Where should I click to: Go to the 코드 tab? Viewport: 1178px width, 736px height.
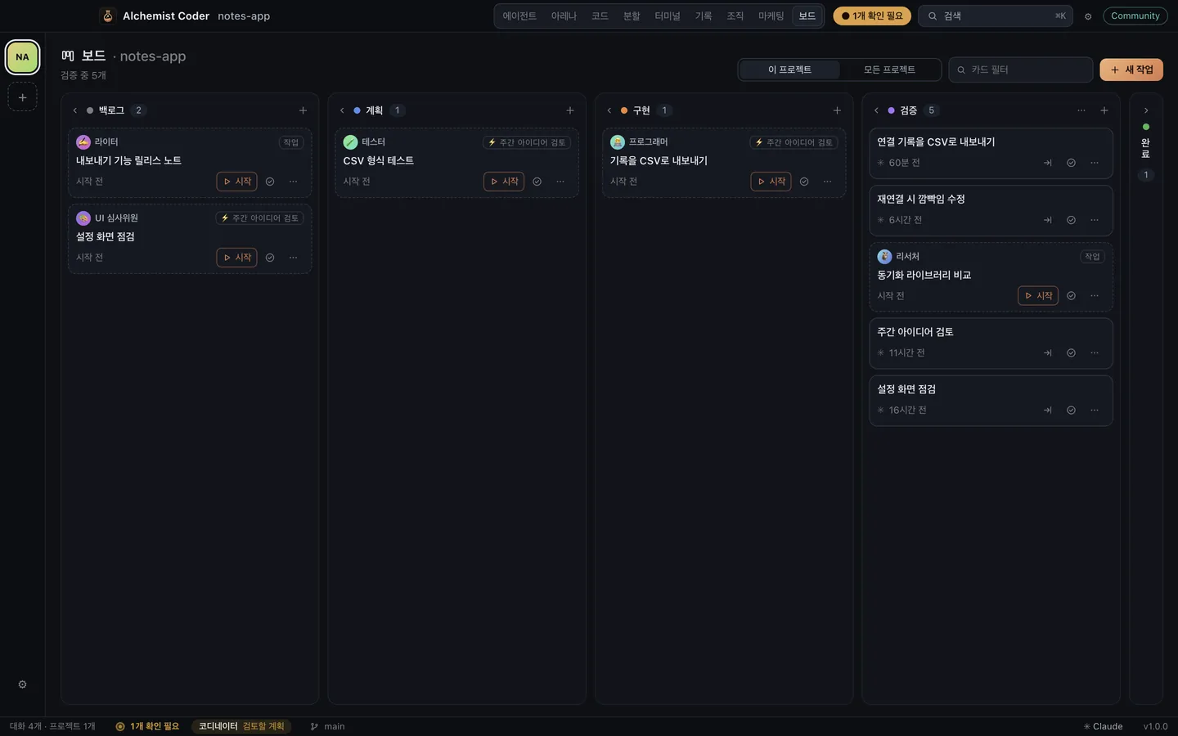(600, 16)
